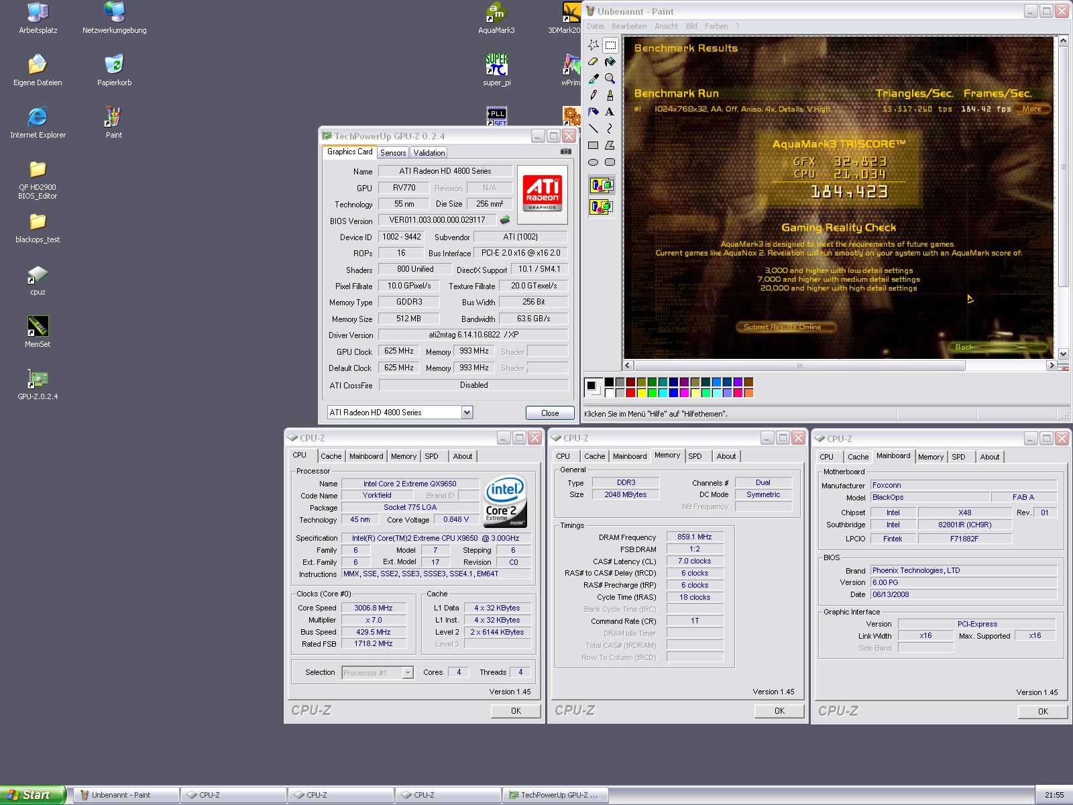The image size is (1073, 805).
Task: Click the BIOS save chip icon in GPU-Z
Action: click(x=505, y=219)
